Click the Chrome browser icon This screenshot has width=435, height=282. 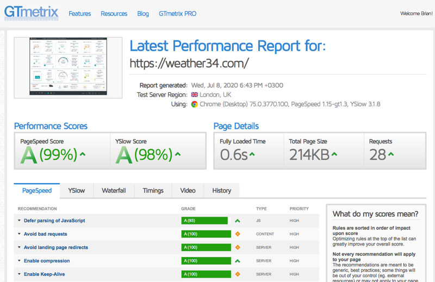pyautogui.click(x=195, y=104)
